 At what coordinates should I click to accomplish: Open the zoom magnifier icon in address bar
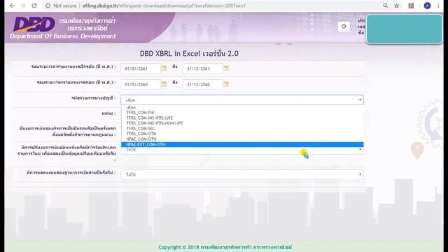coord(386,6)
